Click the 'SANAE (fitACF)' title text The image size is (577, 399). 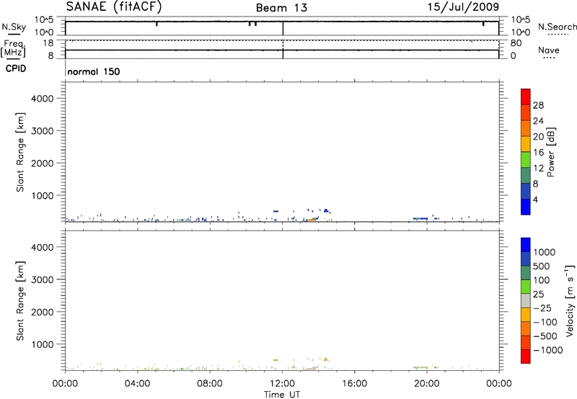tap(114, 6)
